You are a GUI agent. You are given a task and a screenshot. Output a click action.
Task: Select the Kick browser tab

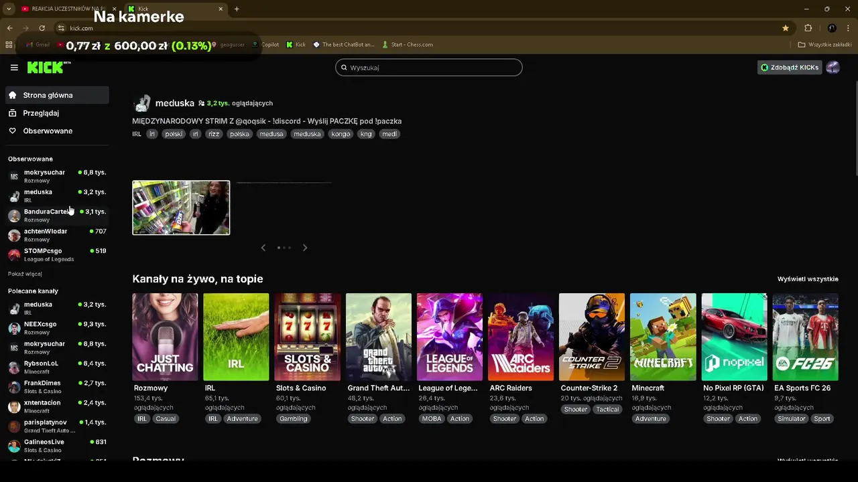[x=176, y=9]
